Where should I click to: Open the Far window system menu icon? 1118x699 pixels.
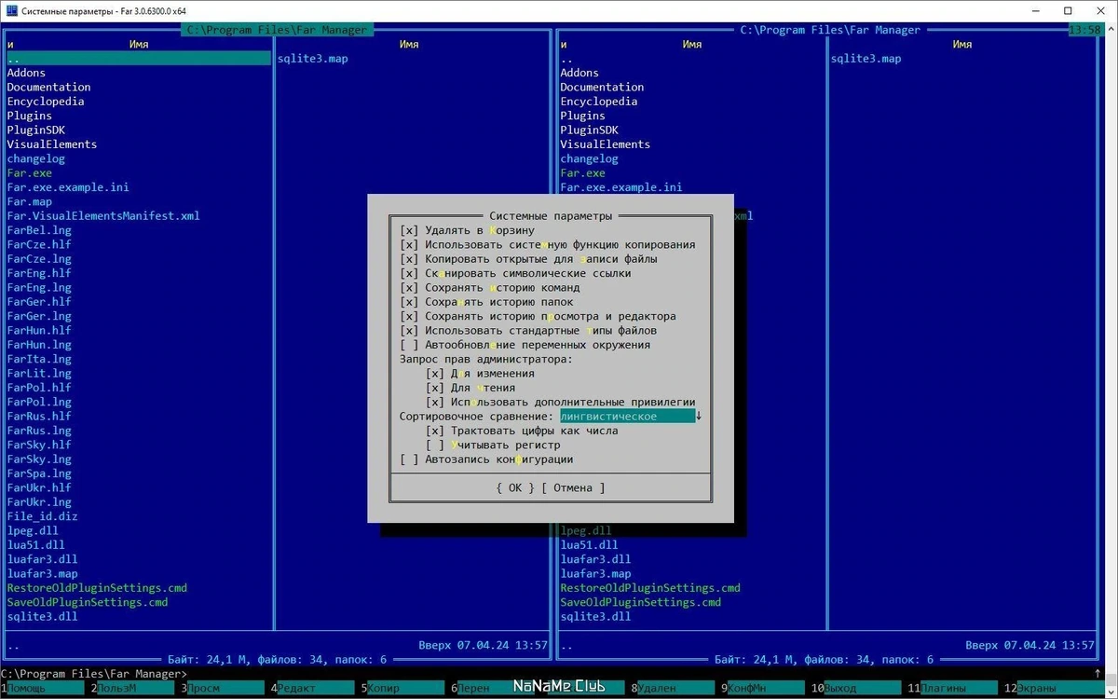pos(10,10)
